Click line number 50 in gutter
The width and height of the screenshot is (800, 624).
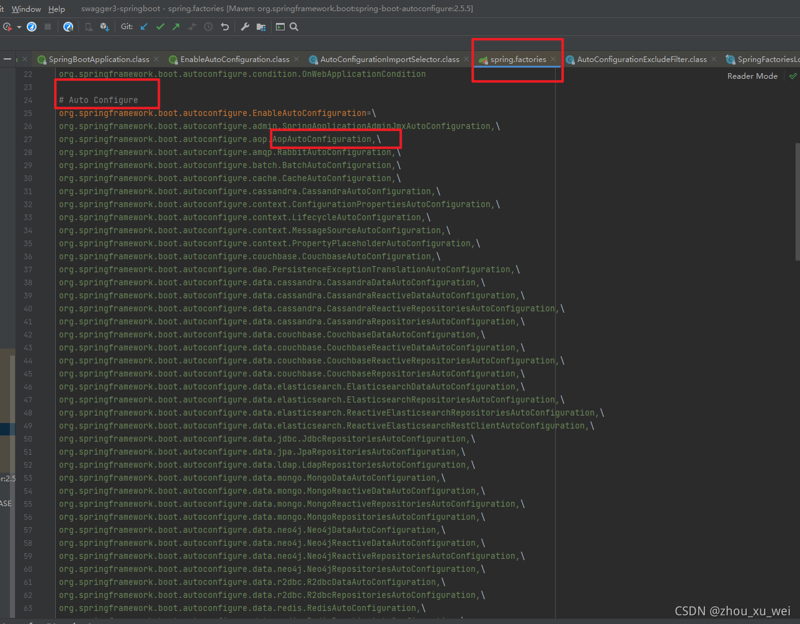point(28,439)
